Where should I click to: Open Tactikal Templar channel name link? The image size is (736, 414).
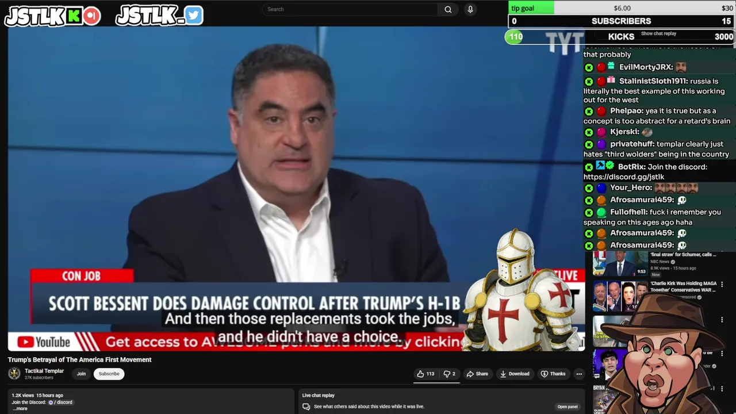[44, 371]
